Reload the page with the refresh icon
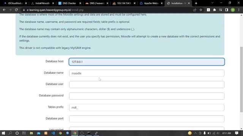This screenshot has width=243, height=136. (x=16, y=10)
